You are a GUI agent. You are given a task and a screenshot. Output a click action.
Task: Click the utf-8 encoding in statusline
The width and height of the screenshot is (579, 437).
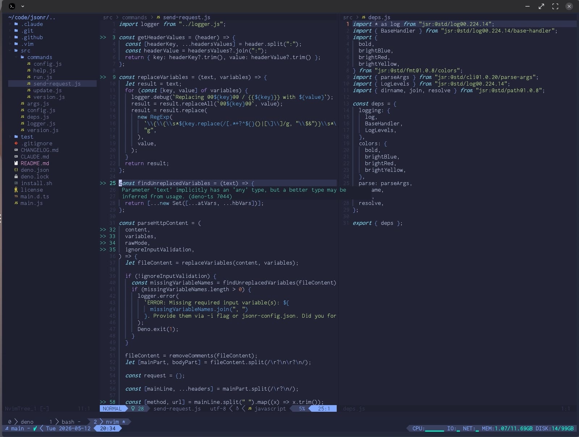coord(218,408)
